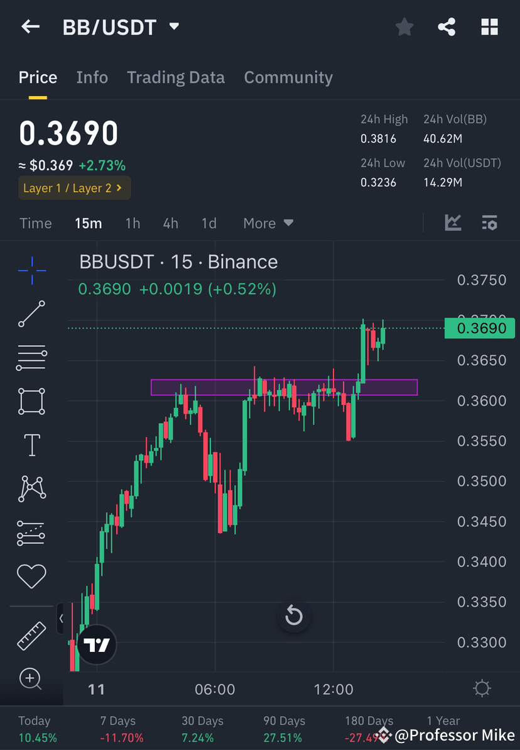Select the text annotation tool
The height and width of the screenshot is (750, 520).
pyautogui.click(x=31, y=444)
